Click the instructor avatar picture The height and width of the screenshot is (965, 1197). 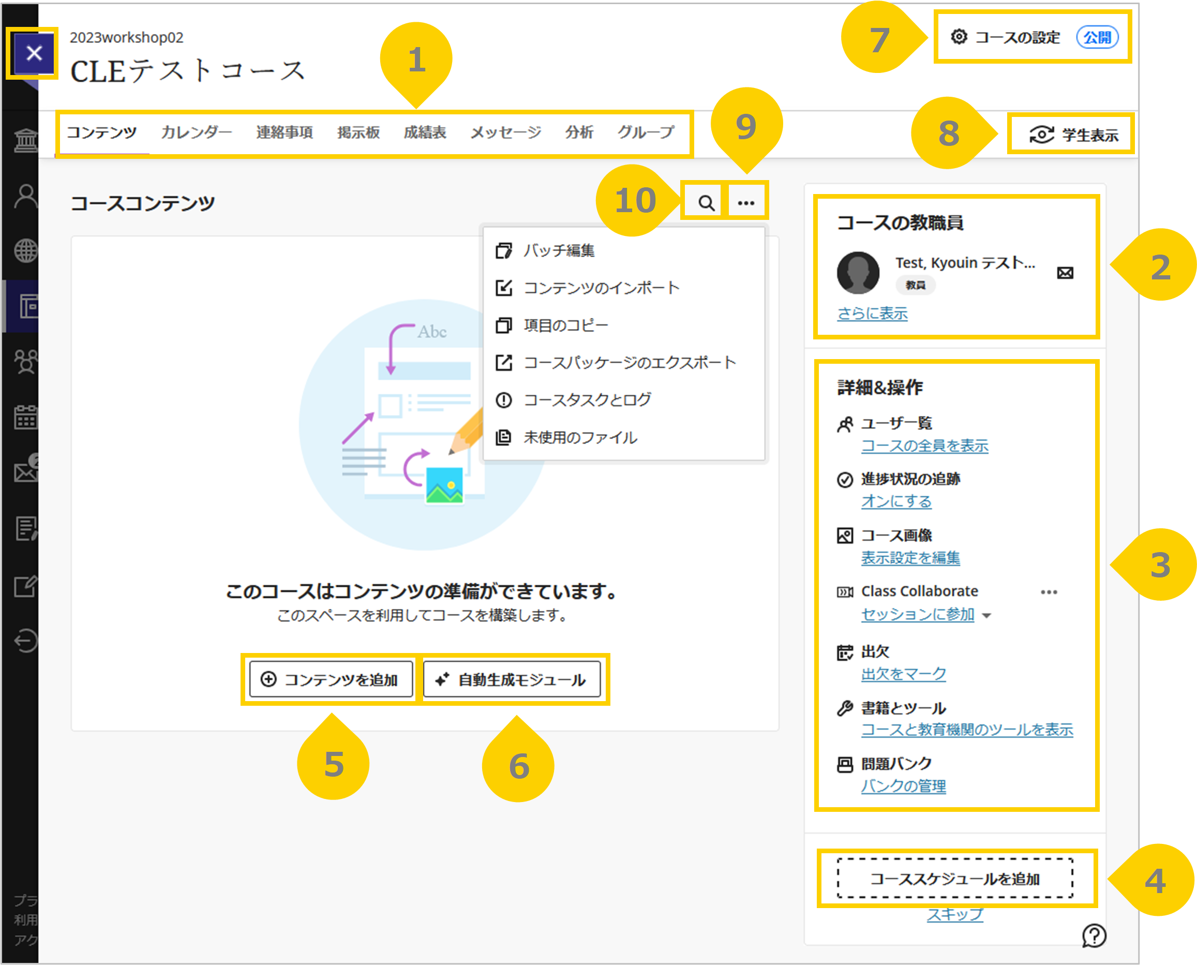tap(858, 272)
